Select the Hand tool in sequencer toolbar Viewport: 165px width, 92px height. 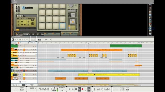click(27, 40)
